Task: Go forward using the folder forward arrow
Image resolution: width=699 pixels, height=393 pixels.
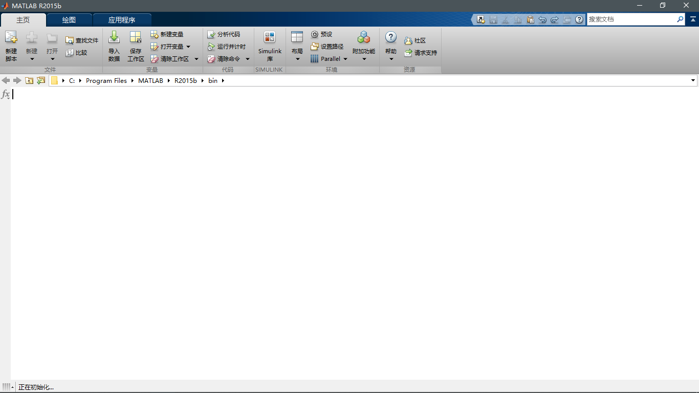Action: 17,80
